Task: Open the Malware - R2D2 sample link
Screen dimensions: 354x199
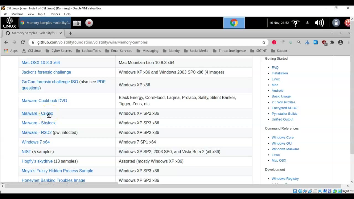Action: click(37, 132)
